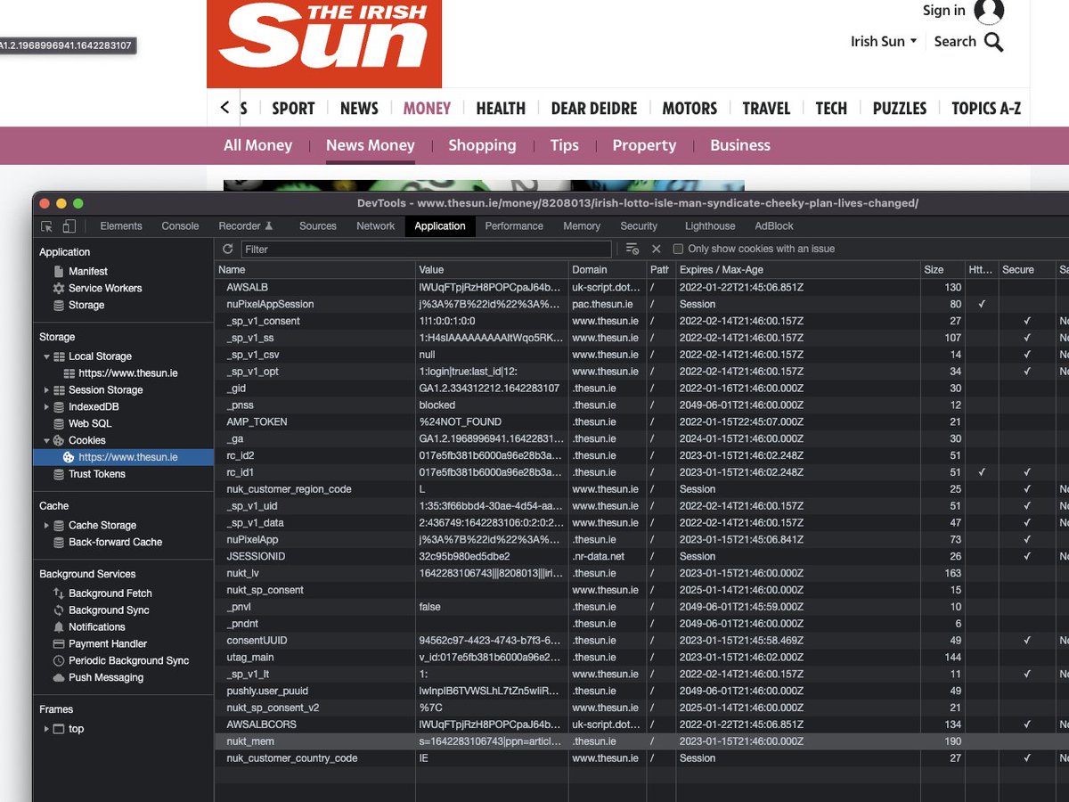Select the nuk_customer_country_code cookie
Screen dimensions: 1069x802
(x=291, y=758)
